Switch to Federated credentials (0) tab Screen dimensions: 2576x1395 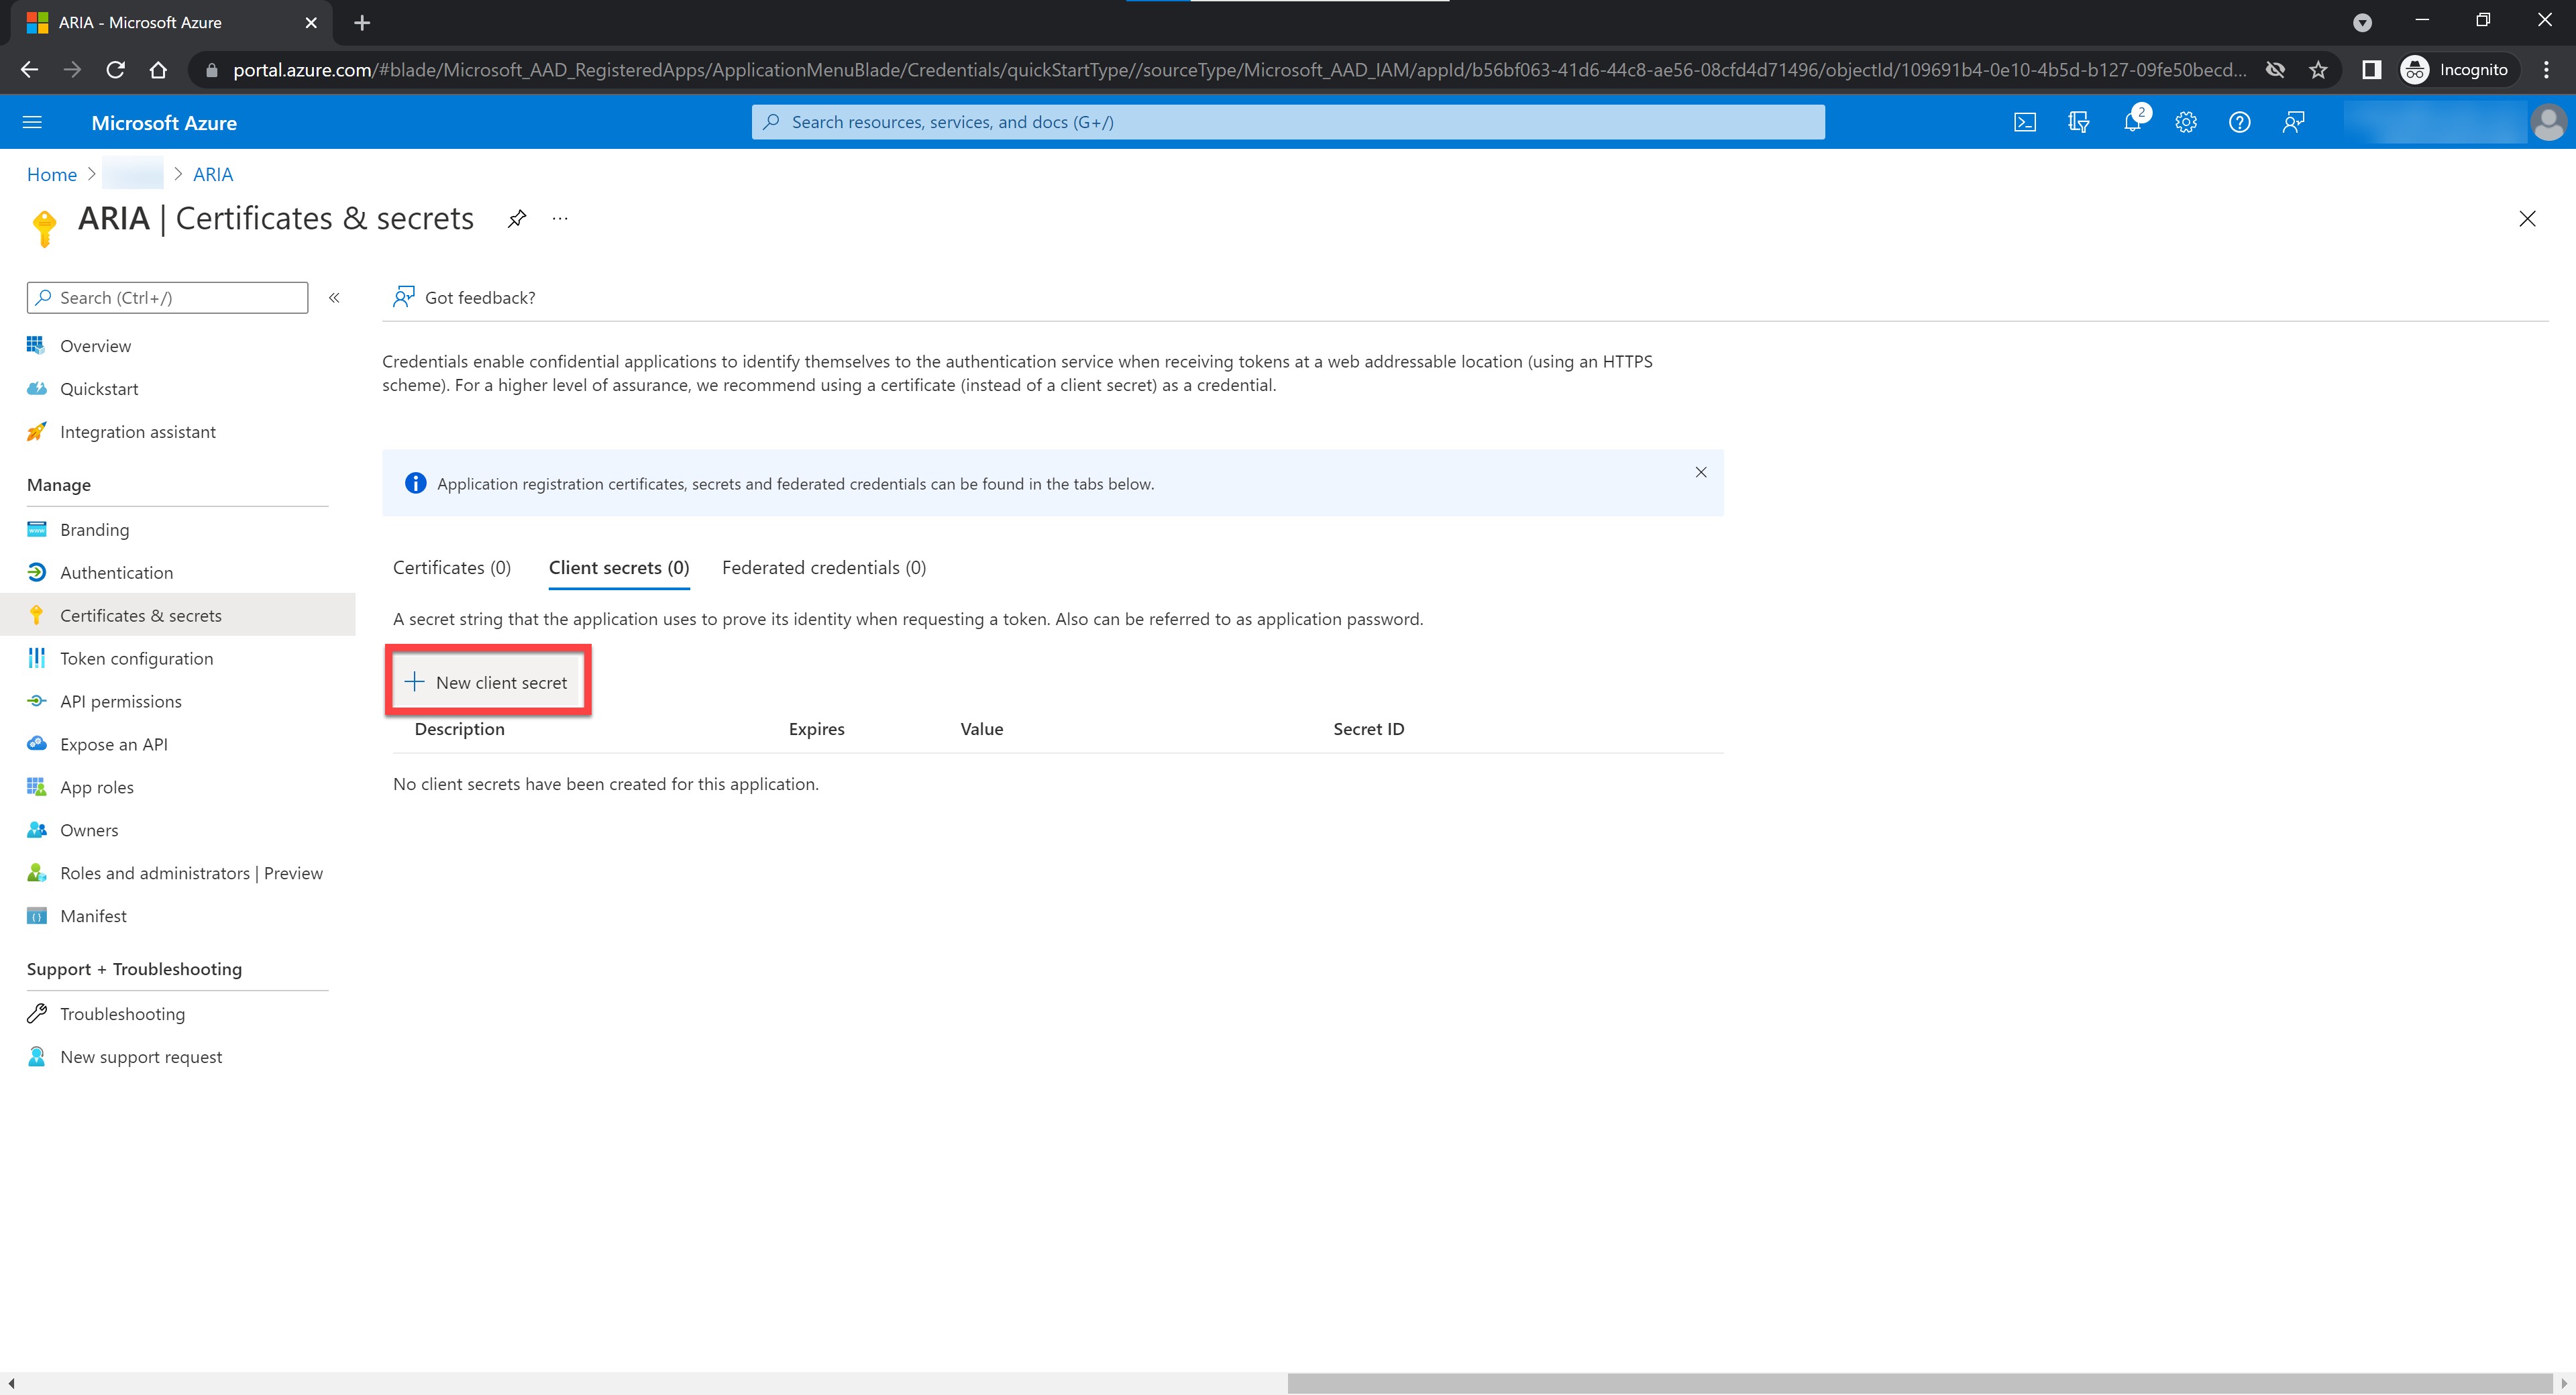coord(823,568)
